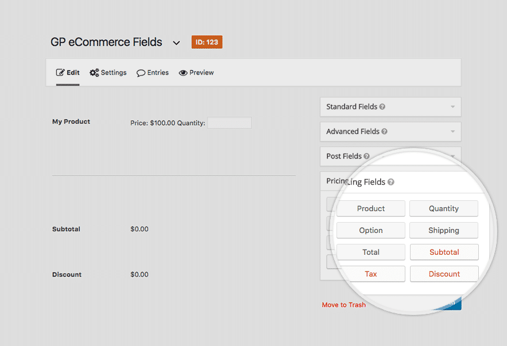
Task: Select the My Product field label
Action: click(x=71, y=122)
